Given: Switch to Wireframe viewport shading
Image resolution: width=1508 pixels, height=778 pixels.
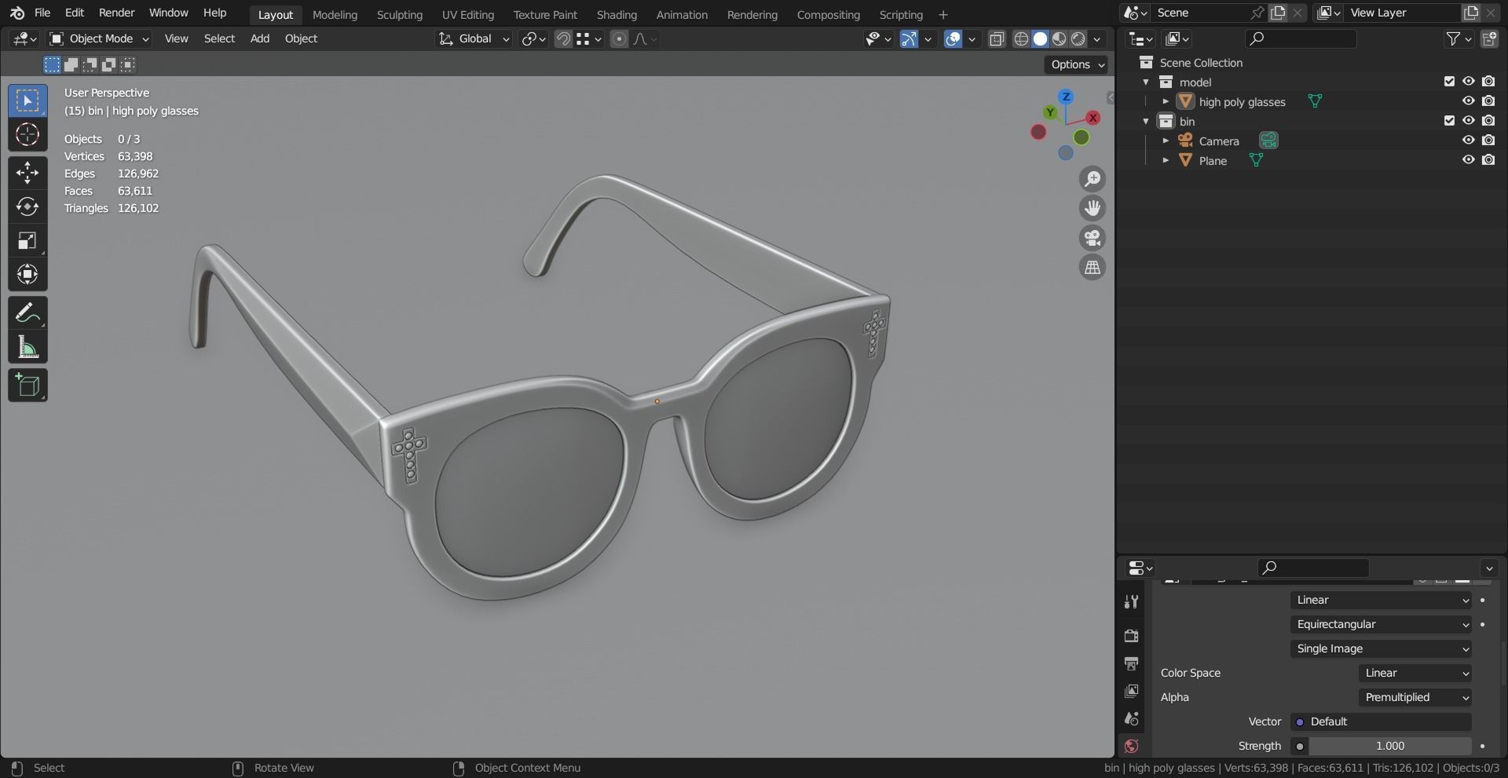Looking at the screenshot, I should point(1021,38).
